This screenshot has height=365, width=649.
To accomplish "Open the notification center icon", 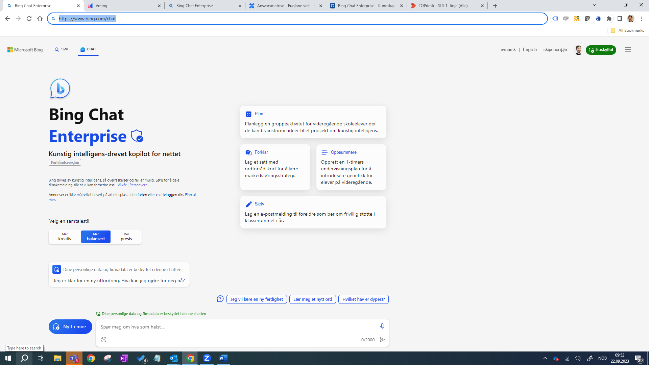I will pyautogui.click(x=639, y=358).
